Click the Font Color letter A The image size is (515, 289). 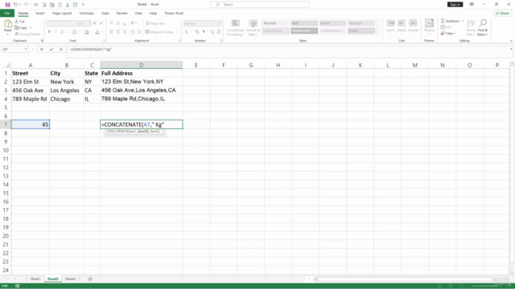[x=97, y=32]
